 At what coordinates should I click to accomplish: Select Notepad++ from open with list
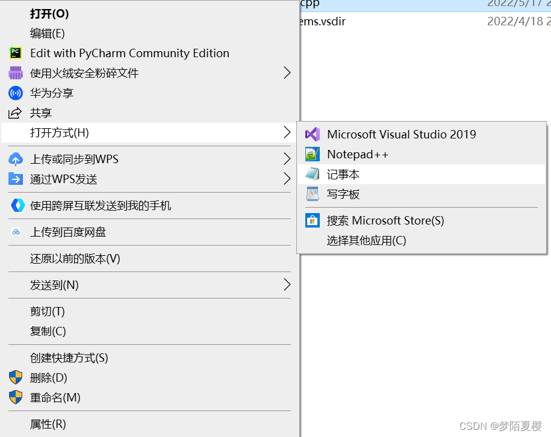click(356, 154)
